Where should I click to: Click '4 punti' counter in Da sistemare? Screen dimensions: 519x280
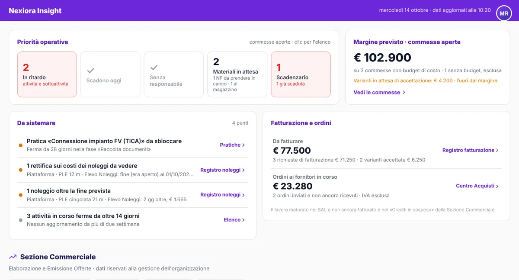coord(240,123)
